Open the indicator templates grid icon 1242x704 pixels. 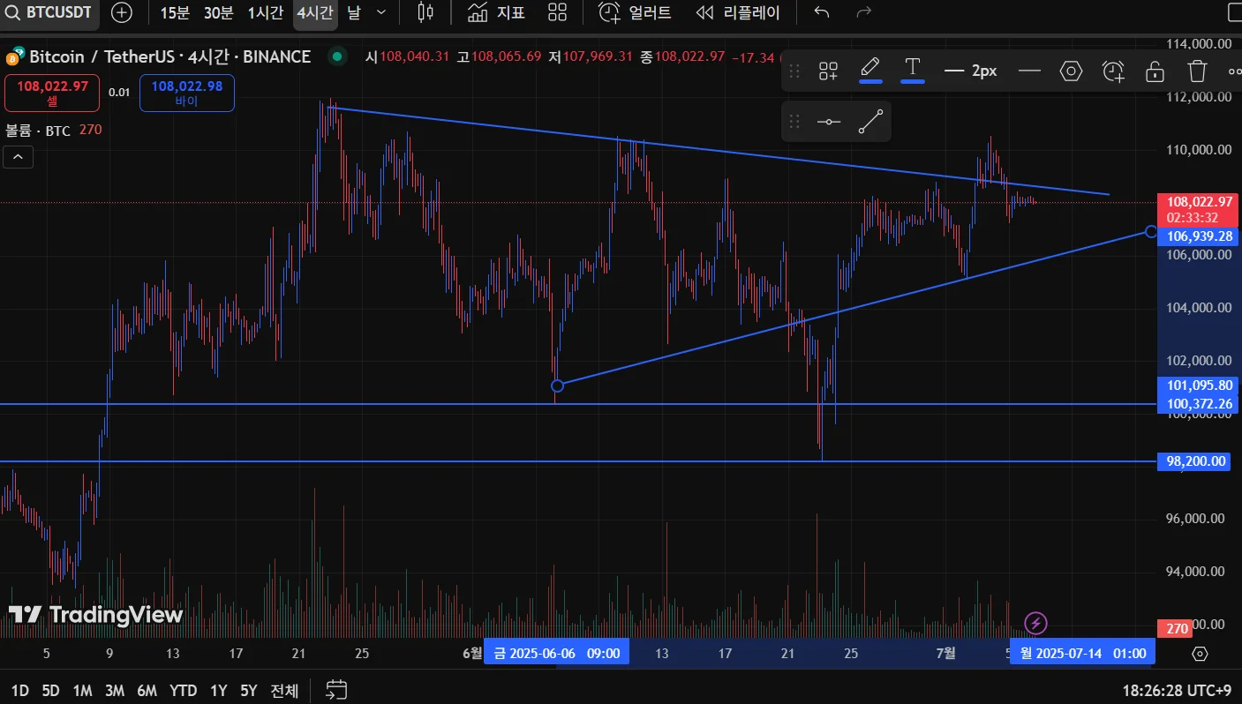557,12
